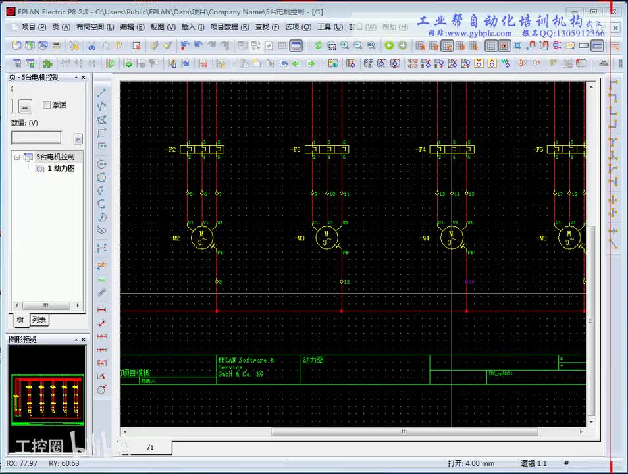Switch to the 列表 tab
The image size is (628, 474).
coord(39,319)
